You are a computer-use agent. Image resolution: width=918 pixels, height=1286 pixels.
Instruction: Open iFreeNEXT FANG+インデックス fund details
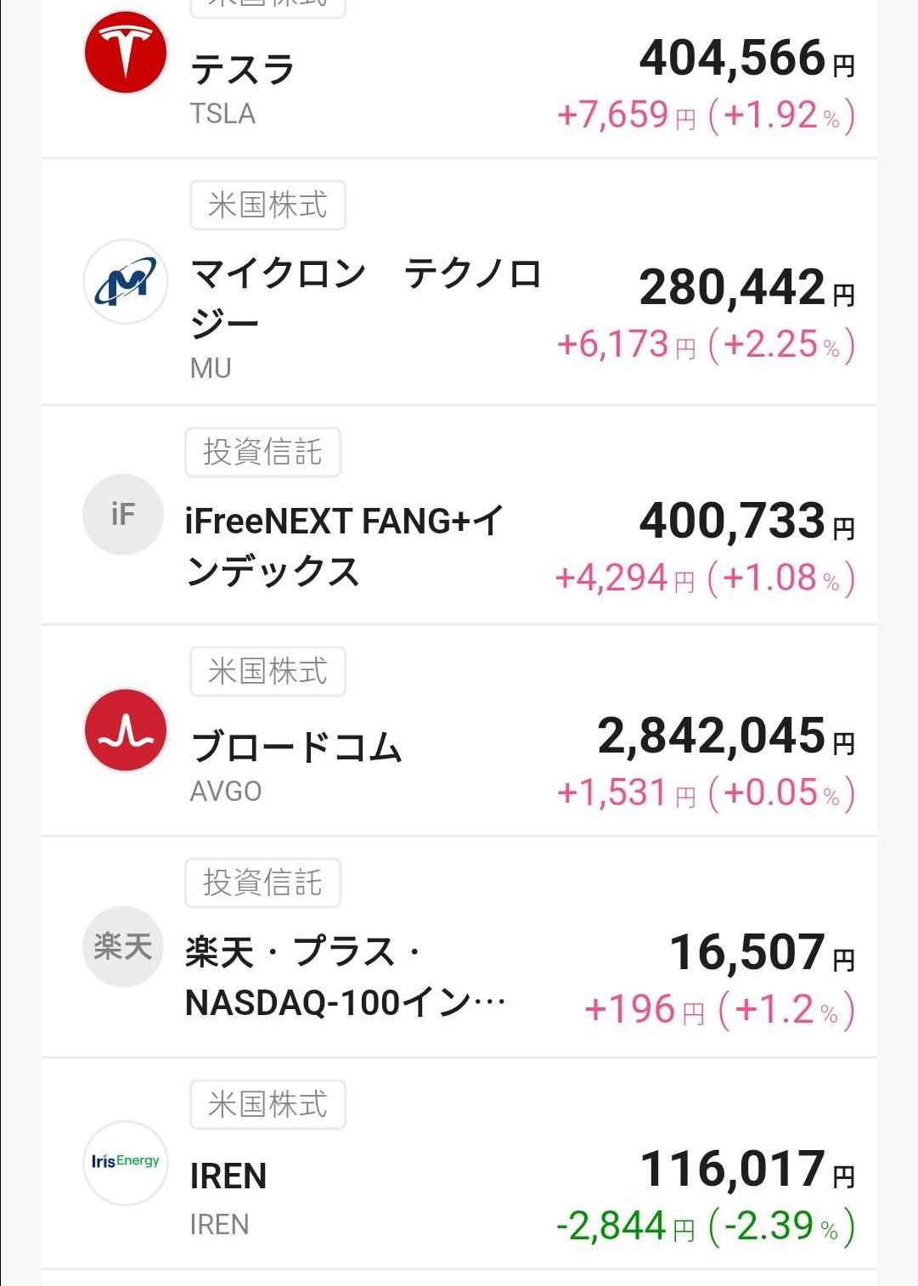344,545
